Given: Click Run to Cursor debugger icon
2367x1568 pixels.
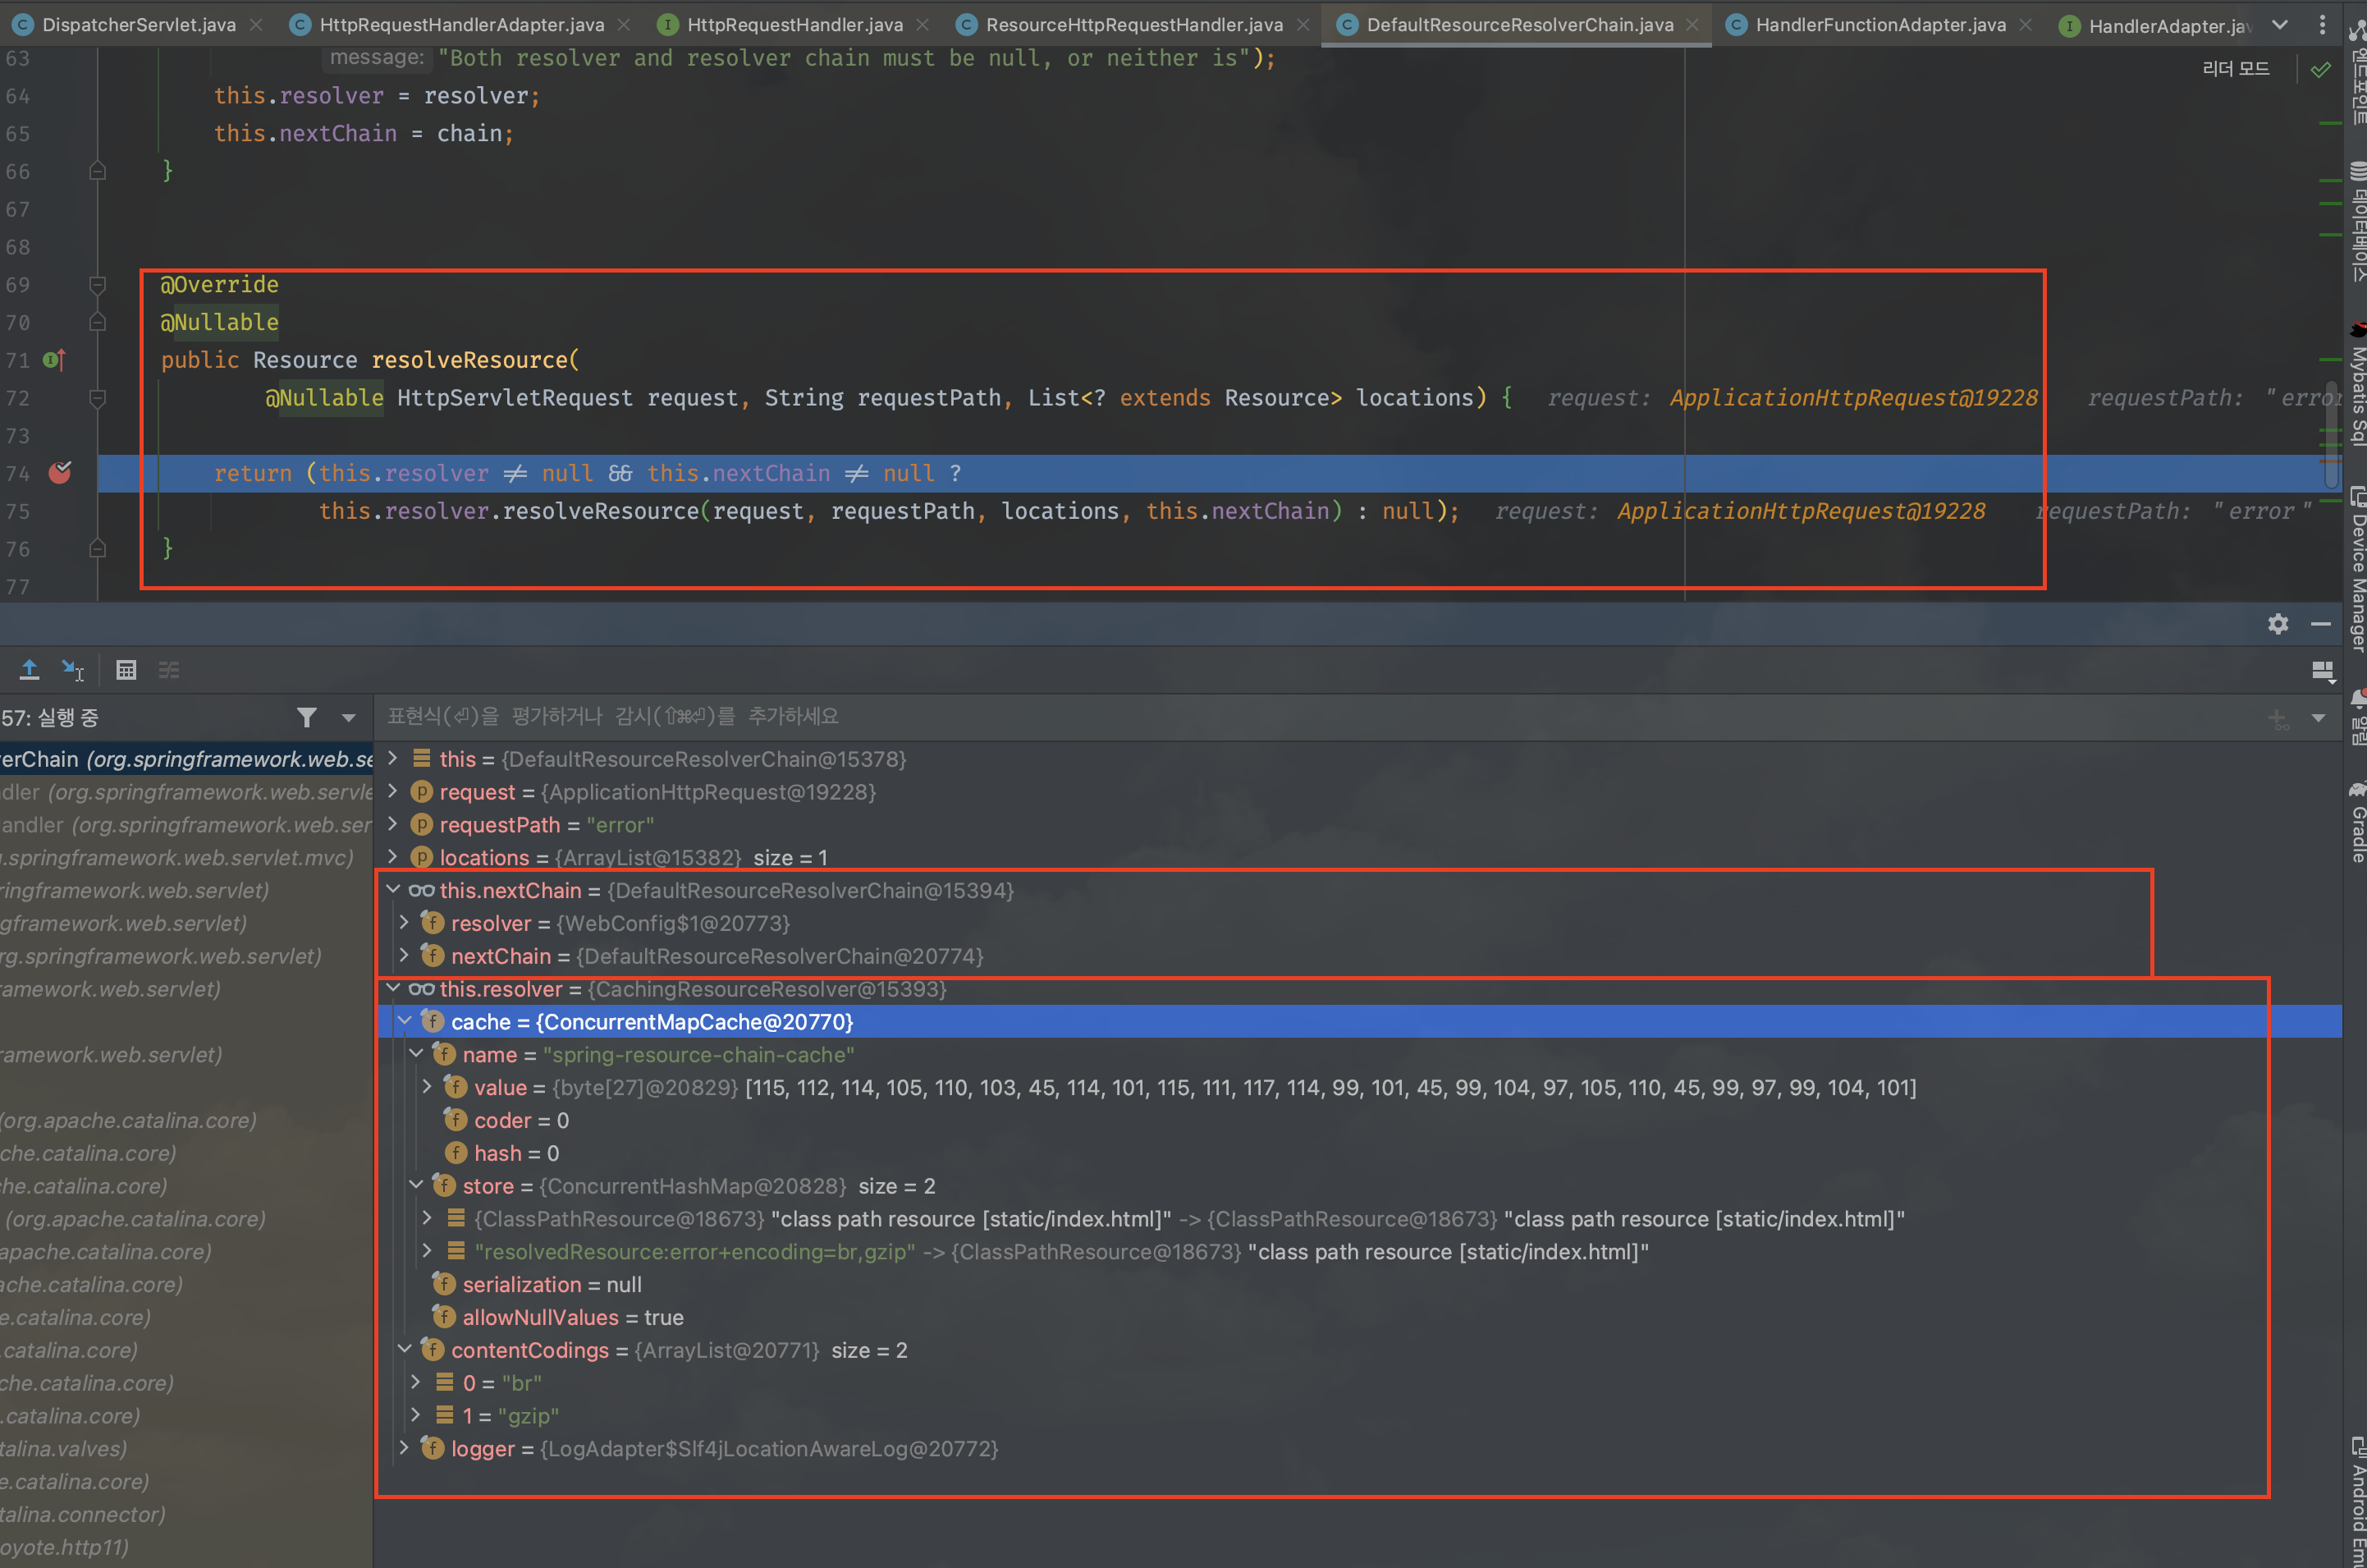Looking at the screenshot, I should click(73, 670).
